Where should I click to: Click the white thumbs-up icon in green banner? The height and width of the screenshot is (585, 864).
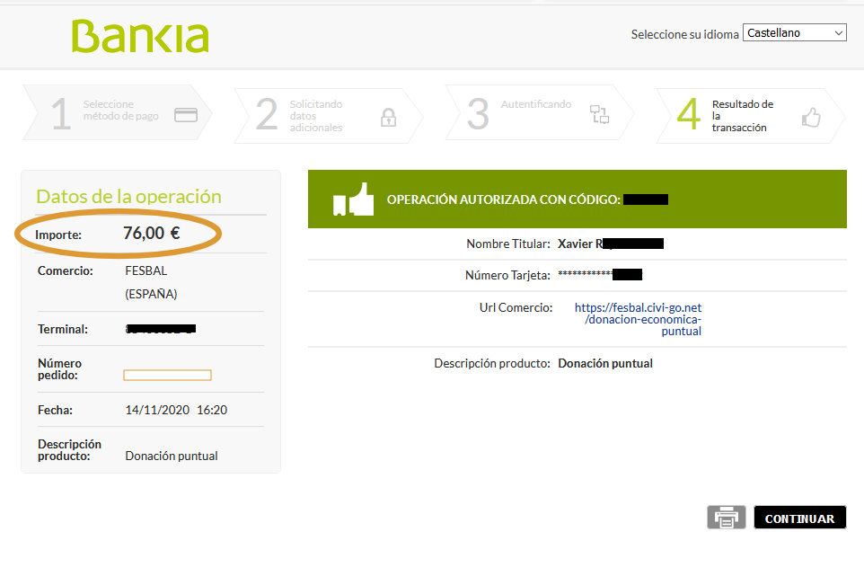pos(353,199)
